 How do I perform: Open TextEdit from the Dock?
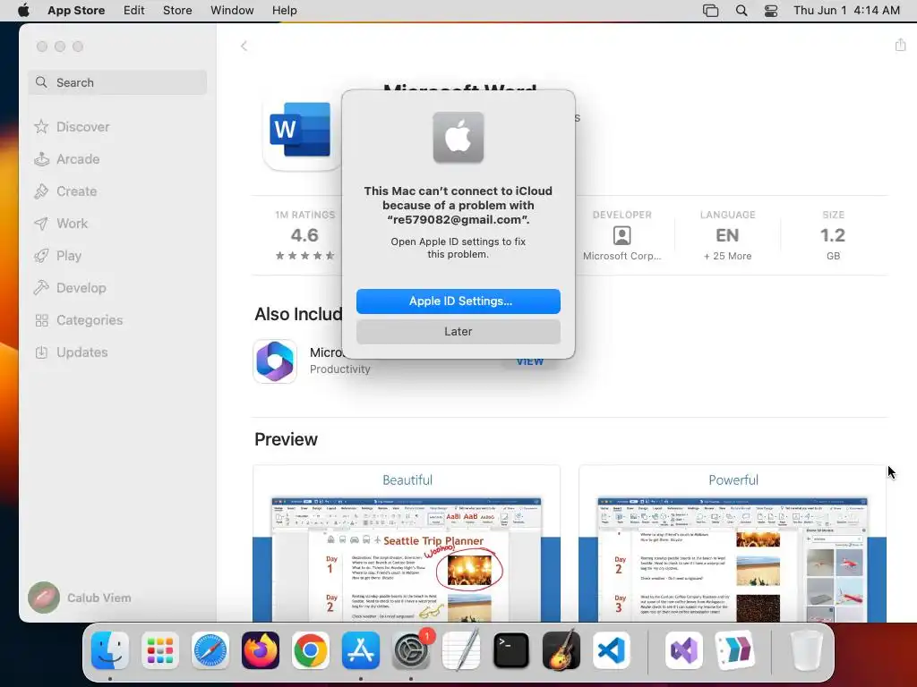461,650
